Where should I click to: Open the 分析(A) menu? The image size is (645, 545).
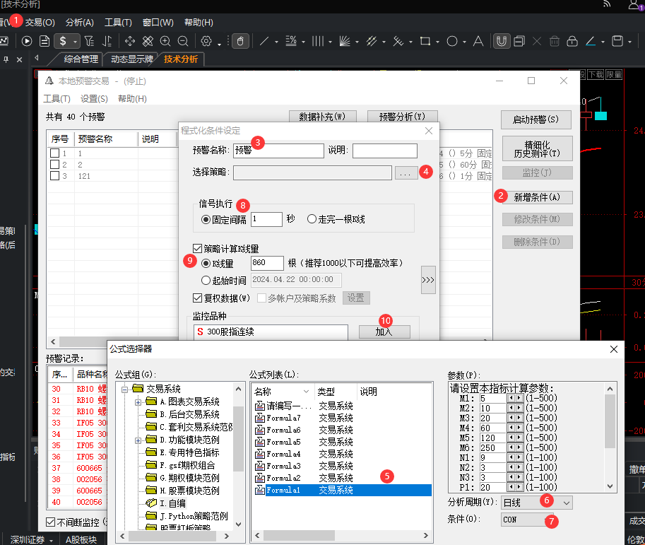[80, 23]
